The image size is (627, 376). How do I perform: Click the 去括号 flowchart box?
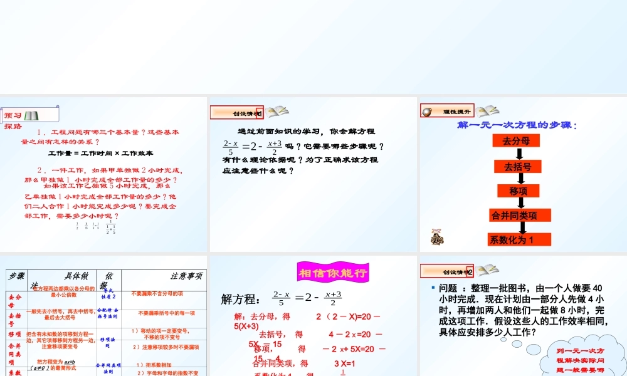point(518,167)
